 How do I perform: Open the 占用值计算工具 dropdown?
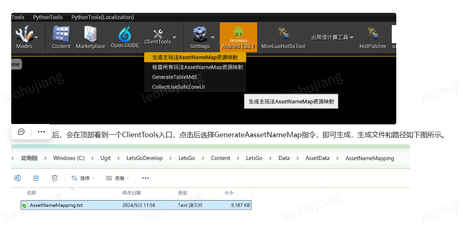(x=332, y=37)
